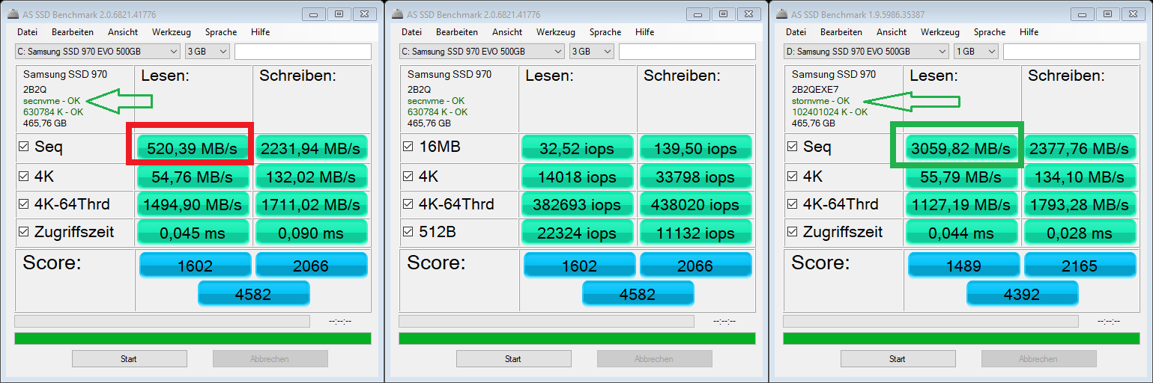
Task: Toggle 4K-64Thrd checkbox in the iops window
Action: tap(408, 205)
